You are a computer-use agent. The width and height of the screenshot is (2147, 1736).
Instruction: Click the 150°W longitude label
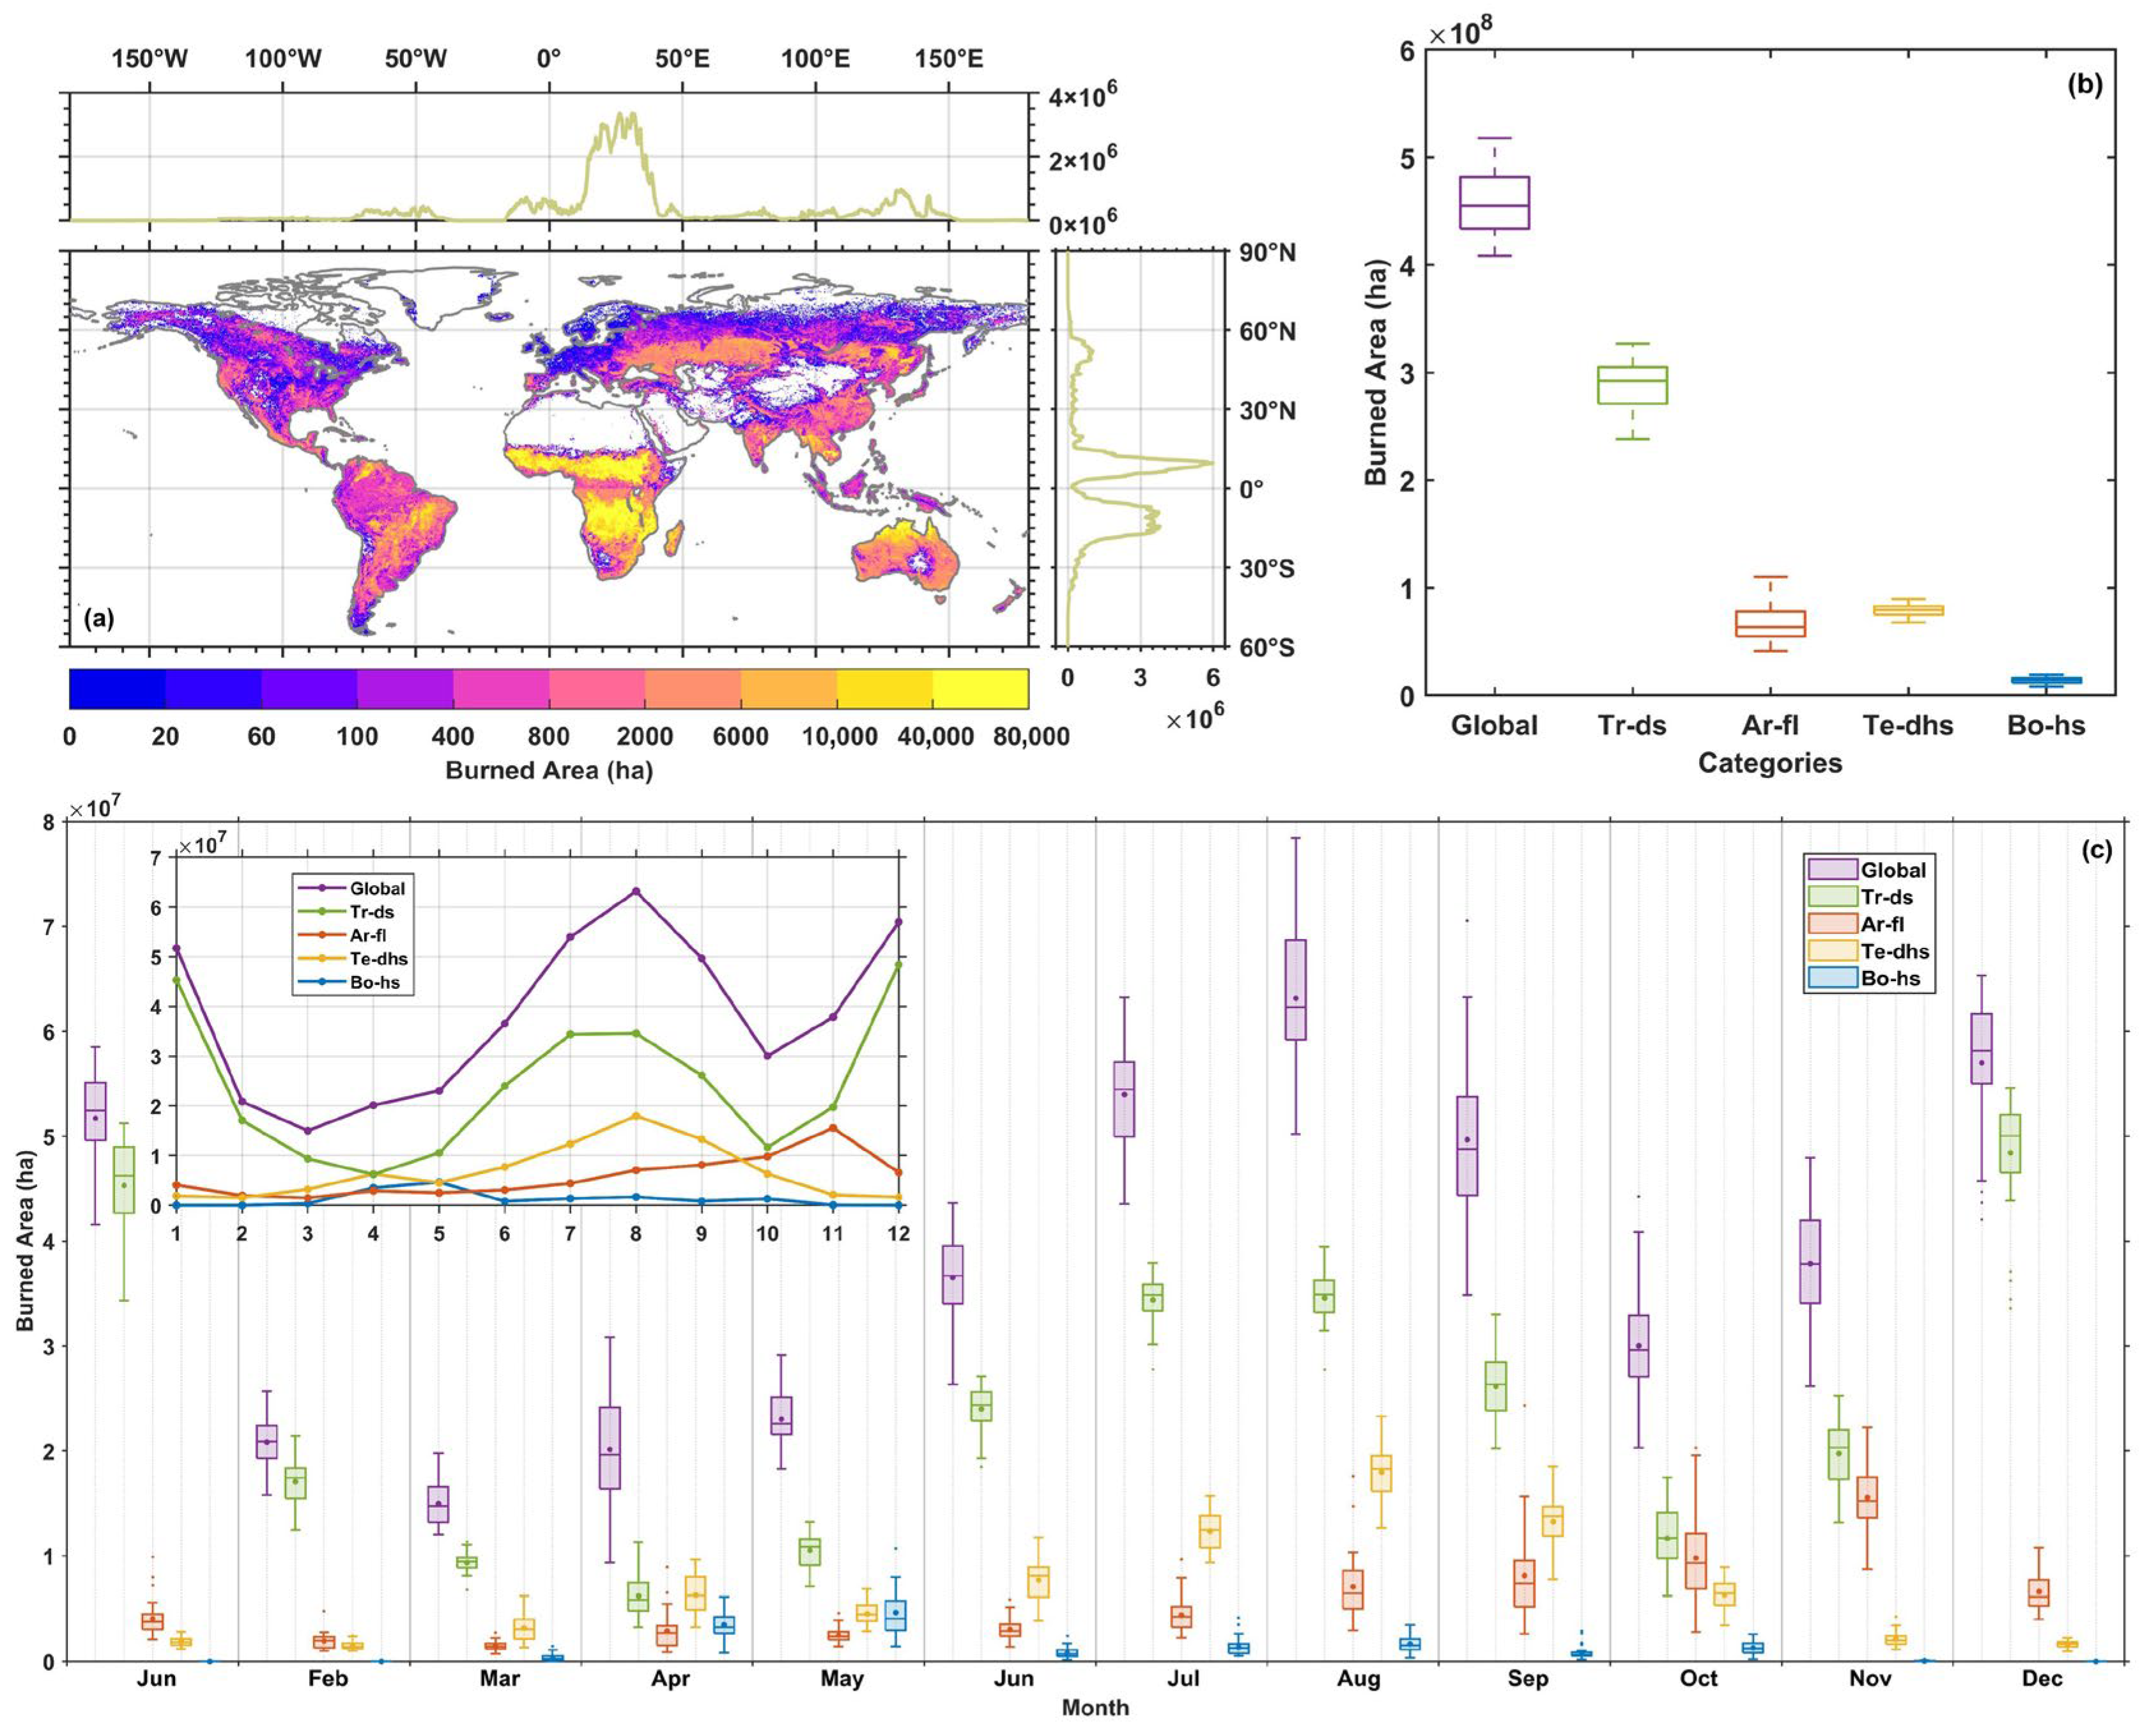(149, 58)
